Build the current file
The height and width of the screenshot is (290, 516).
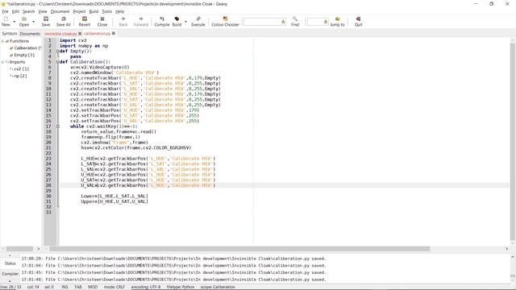click(177, 22)
